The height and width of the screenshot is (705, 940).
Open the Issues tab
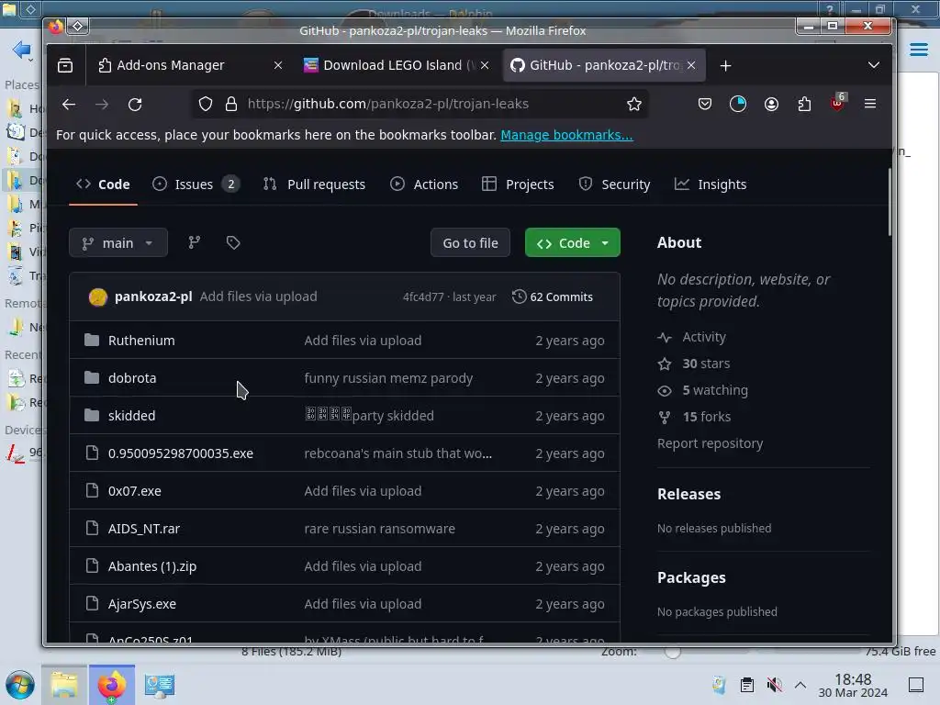click(x=196, y=185)
